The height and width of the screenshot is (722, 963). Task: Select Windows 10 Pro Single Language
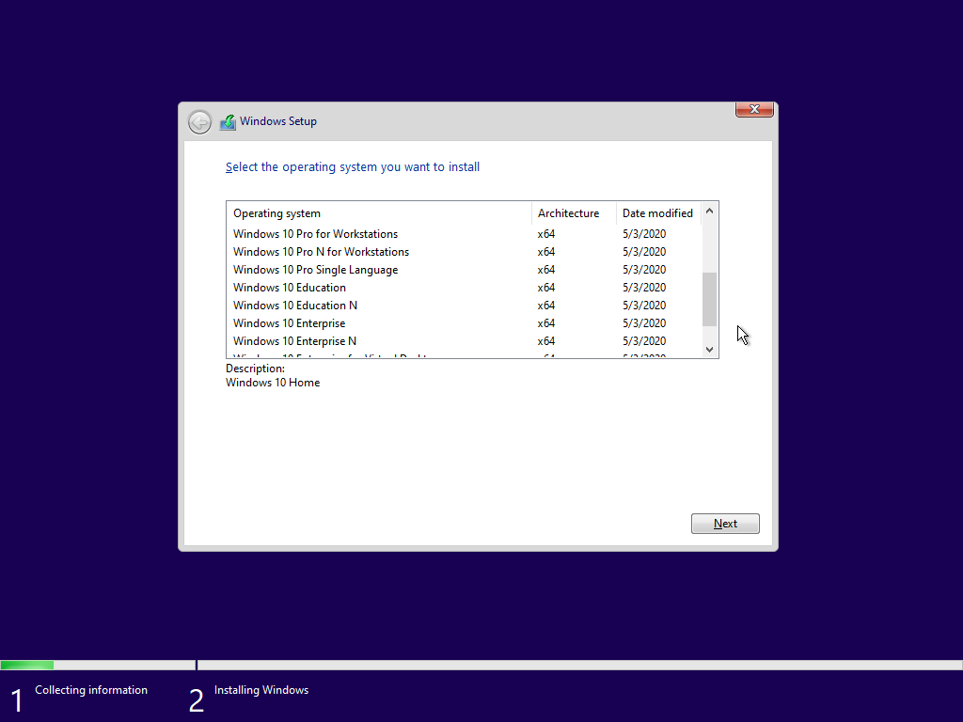pyautogui.click(x=464, y=270)
